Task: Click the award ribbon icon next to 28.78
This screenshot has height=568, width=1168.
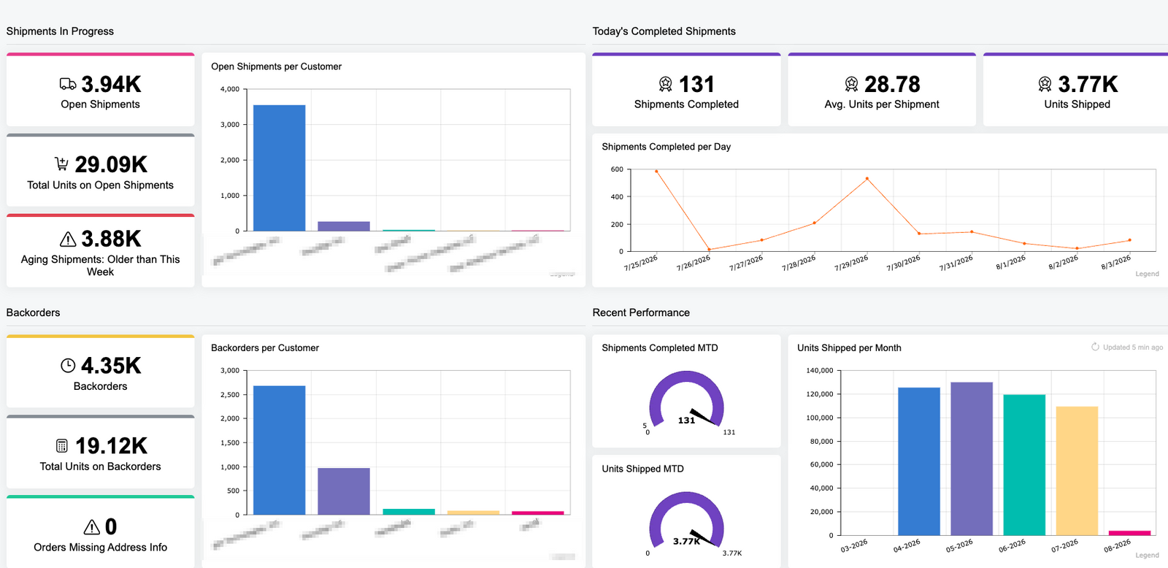Action: [851, 84]
